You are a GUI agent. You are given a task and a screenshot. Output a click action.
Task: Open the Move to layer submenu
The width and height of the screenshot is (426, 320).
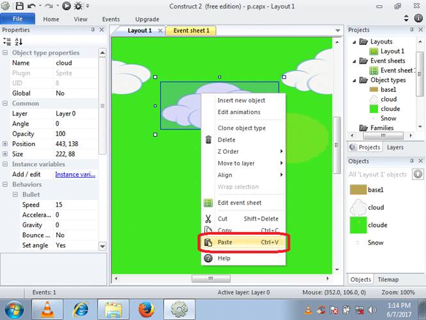(x=243, y=163)
